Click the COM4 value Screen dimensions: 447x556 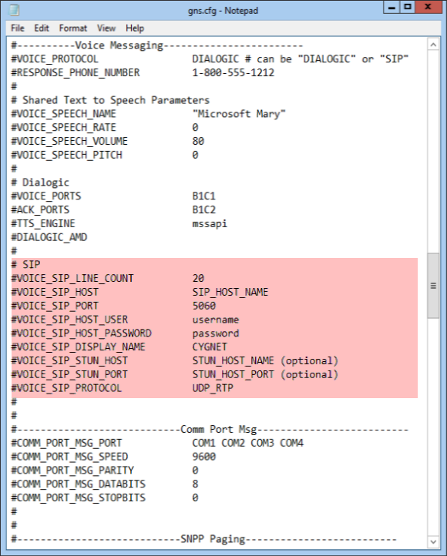291,443
